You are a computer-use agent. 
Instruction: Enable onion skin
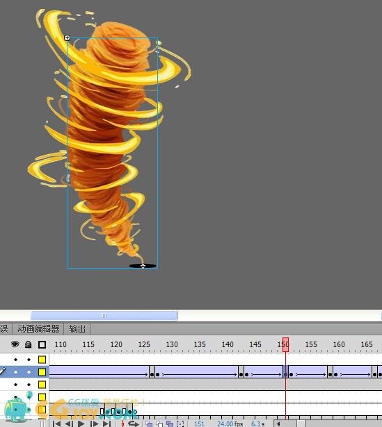coord(149,424)
